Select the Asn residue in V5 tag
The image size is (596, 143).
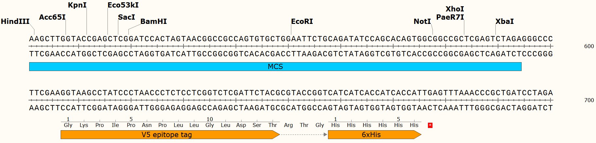(146, 125)
